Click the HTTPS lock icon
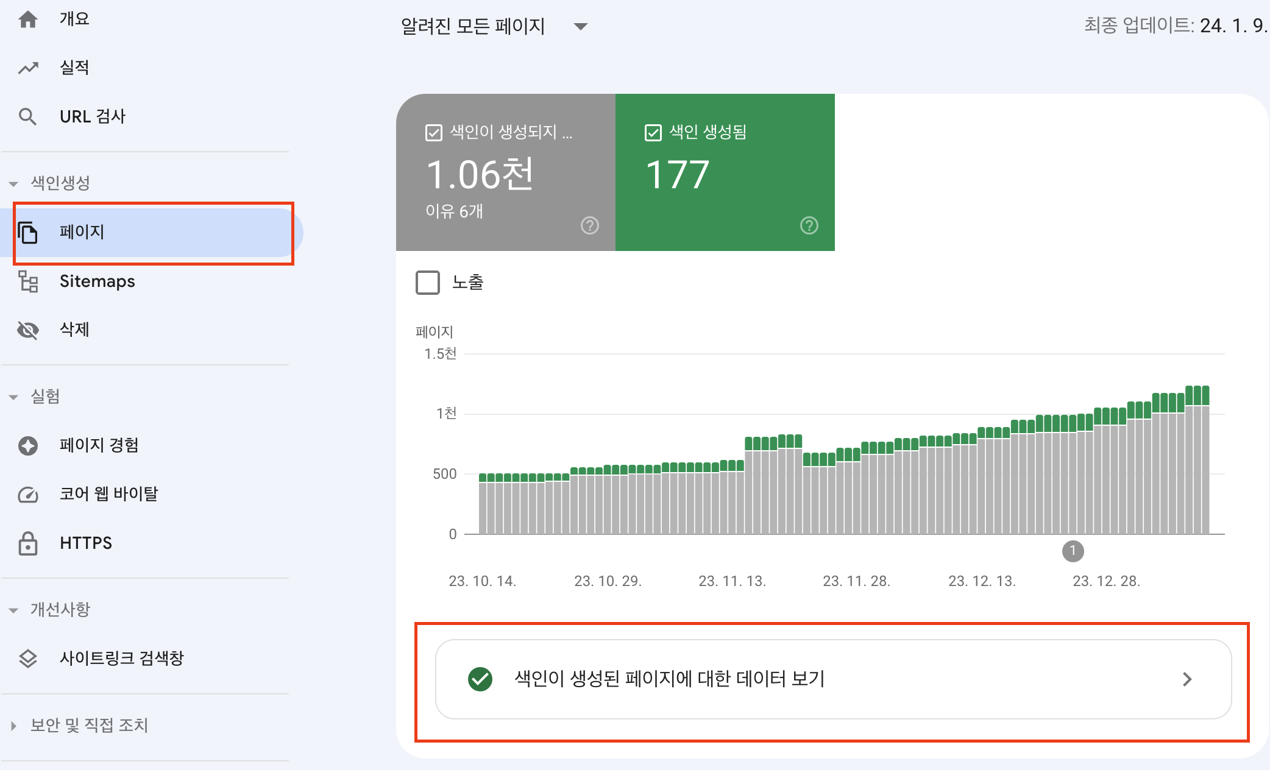This screenshot has height=770, width=1270. point(28,543)
